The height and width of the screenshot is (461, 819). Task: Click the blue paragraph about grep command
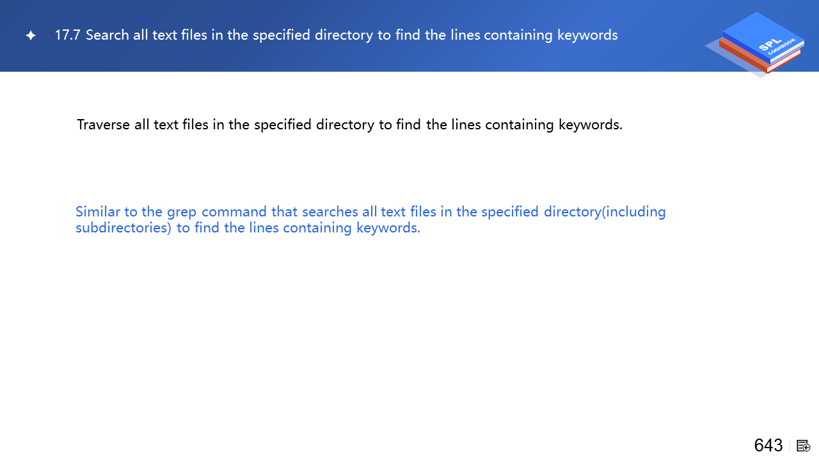tap(370, 220)
